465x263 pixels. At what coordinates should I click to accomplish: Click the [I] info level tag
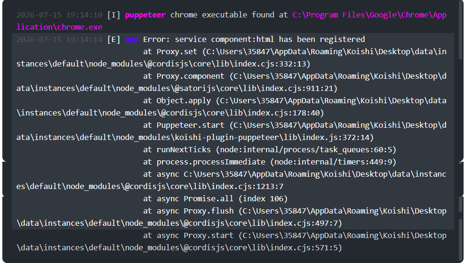[113, 15]
